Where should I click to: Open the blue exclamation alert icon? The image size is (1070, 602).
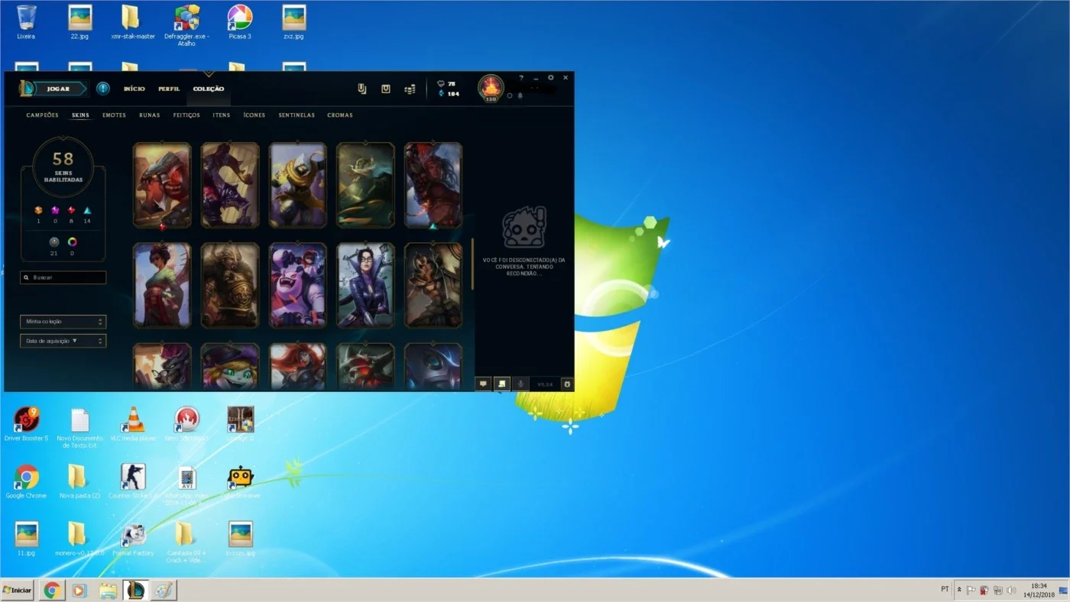[x=103, y=89]
